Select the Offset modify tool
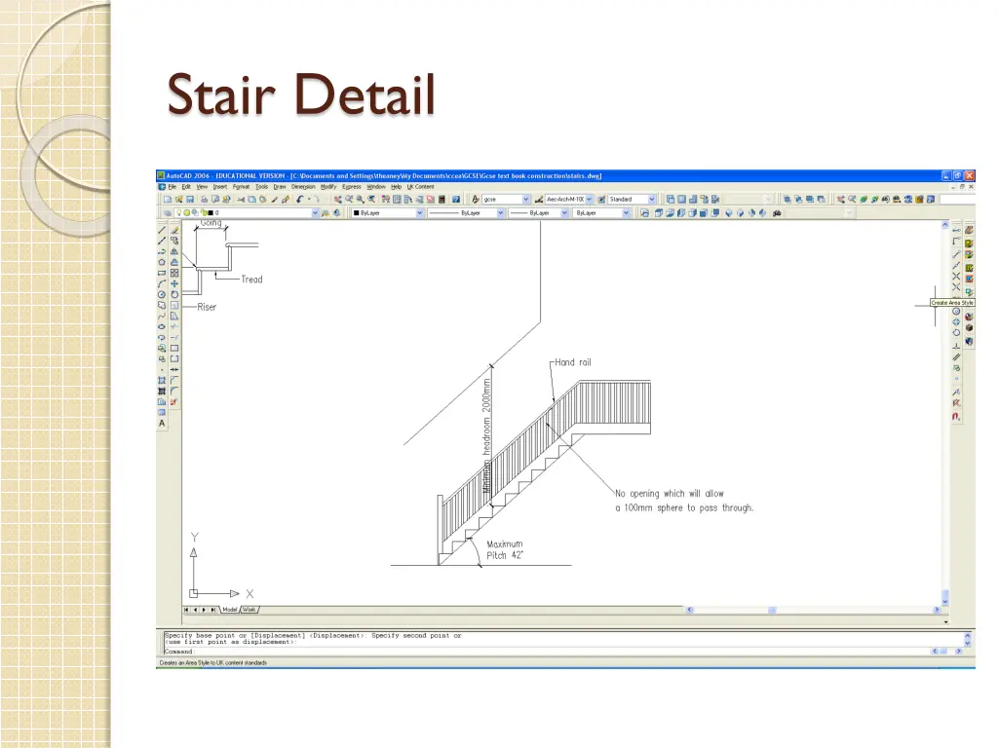The image size is (998, 748). pos(174,262)
